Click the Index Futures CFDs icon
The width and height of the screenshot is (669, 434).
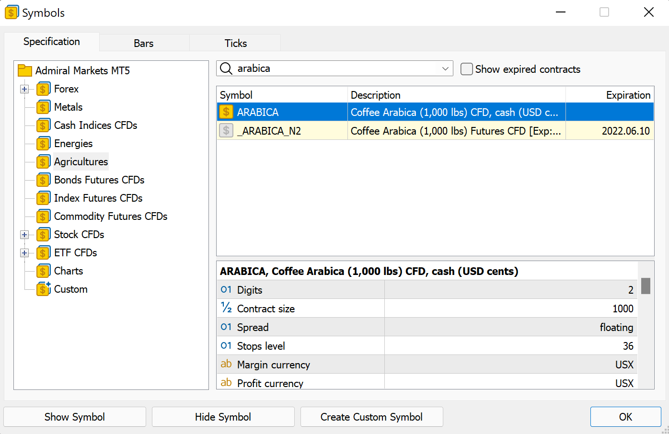tap(43, 198)
